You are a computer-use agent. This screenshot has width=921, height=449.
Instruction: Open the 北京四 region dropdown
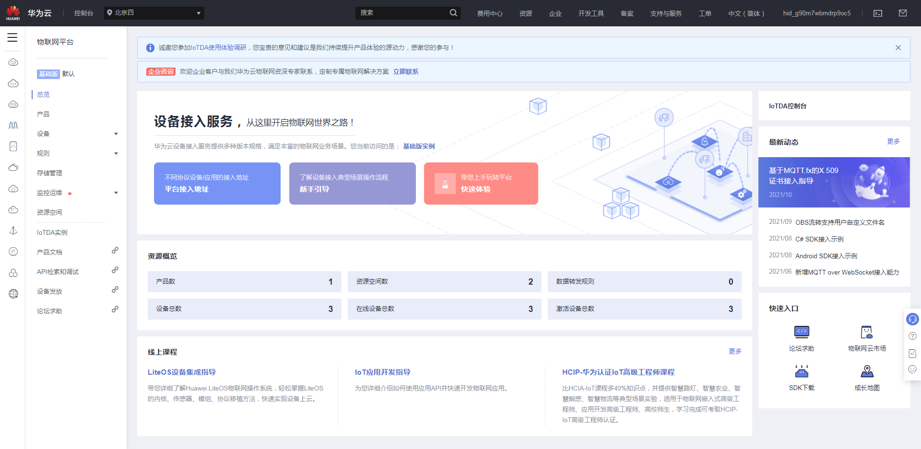pyautogui.click(x=154, y=13)
